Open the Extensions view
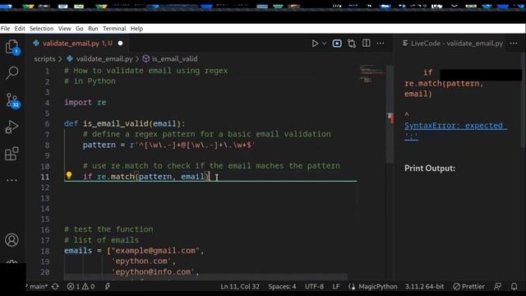The height and width of the screenshot is (296, 526). [12, 154]
